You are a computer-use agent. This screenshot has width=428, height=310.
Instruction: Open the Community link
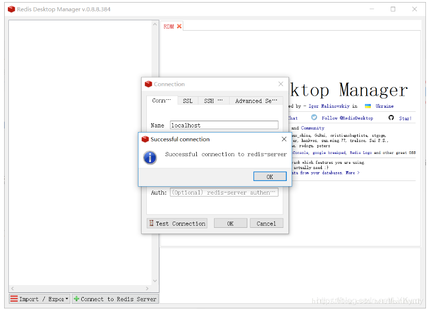point(312,128)
